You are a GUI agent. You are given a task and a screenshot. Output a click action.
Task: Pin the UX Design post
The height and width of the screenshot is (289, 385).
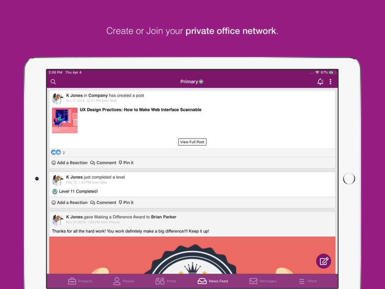coord(126,163)
